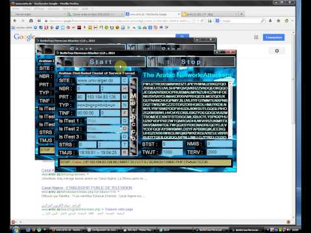Viewport: 311px width, 233px height.
Task: Click the PRT IP address field
Action: 103,97
